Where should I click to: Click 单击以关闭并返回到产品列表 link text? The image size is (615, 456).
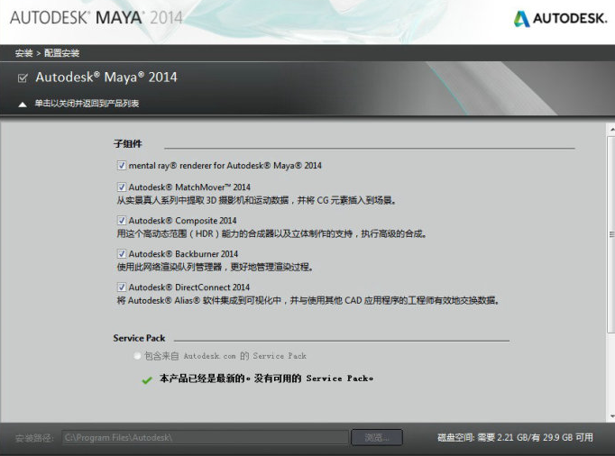87,103
